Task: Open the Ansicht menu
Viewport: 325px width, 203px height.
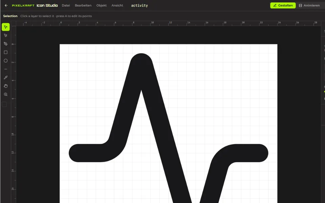Action: (x=117, y=5)
